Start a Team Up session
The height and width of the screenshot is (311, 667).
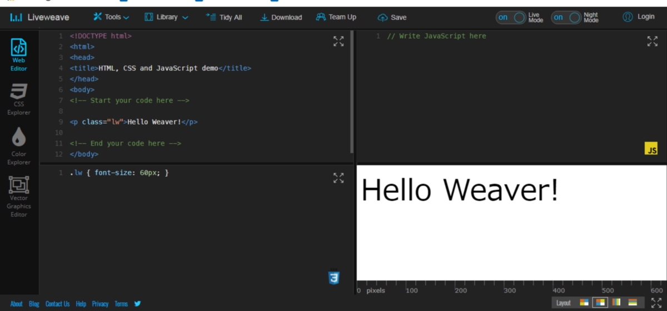click(336, 17)
